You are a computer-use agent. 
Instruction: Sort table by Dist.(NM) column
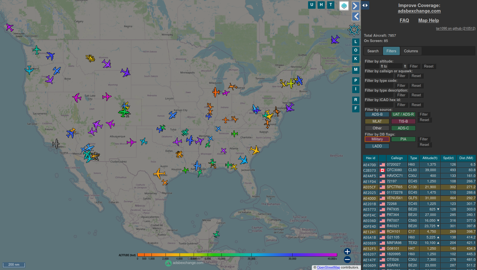point(466,158)
